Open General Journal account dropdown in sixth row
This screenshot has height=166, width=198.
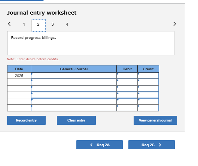[x=74, y=108]
